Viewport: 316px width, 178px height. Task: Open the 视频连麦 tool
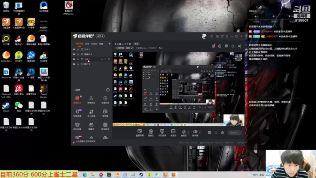point(77,113)
